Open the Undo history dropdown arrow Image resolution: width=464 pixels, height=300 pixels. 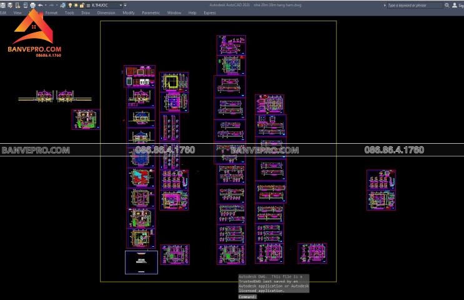(x=46, y=5)
